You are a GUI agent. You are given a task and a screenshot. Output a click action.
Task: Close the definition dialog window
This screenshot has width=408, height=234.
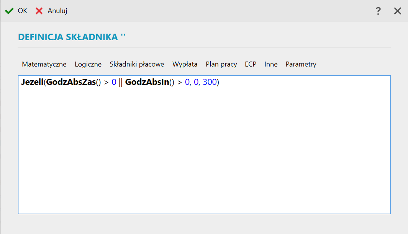(398, 11)
